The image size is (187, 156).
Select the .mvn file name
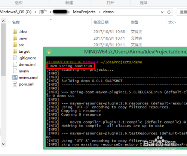pos(23,38)
